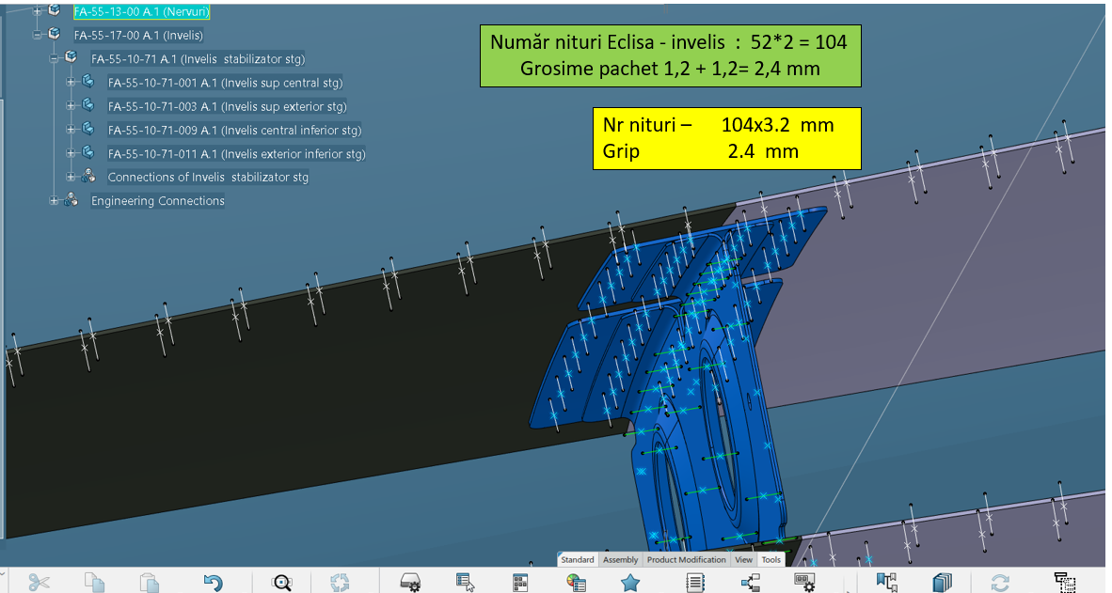Click the Cut scissors icon
Viewport: 1112px width, 593px height.
[39, 583]
